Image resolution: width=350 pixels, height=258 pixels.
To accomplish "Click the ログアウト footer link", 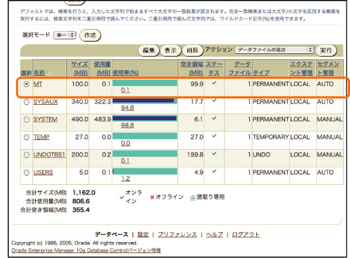I will pyautogui.click(x=246, y=235).
